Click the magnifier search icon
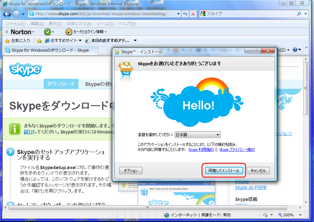 tap(299, 14)
